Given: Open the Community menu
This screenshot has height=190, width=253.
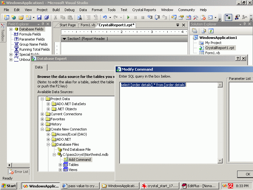Looking at the screenshot, I should tap(186, 10).
